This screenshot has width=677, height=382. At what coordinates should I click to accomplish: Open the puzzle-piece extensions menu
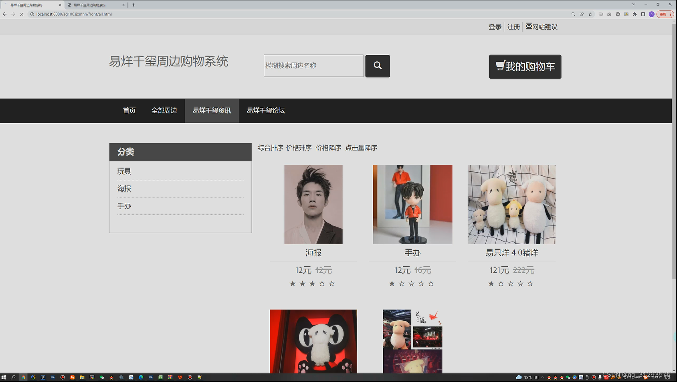635,14
